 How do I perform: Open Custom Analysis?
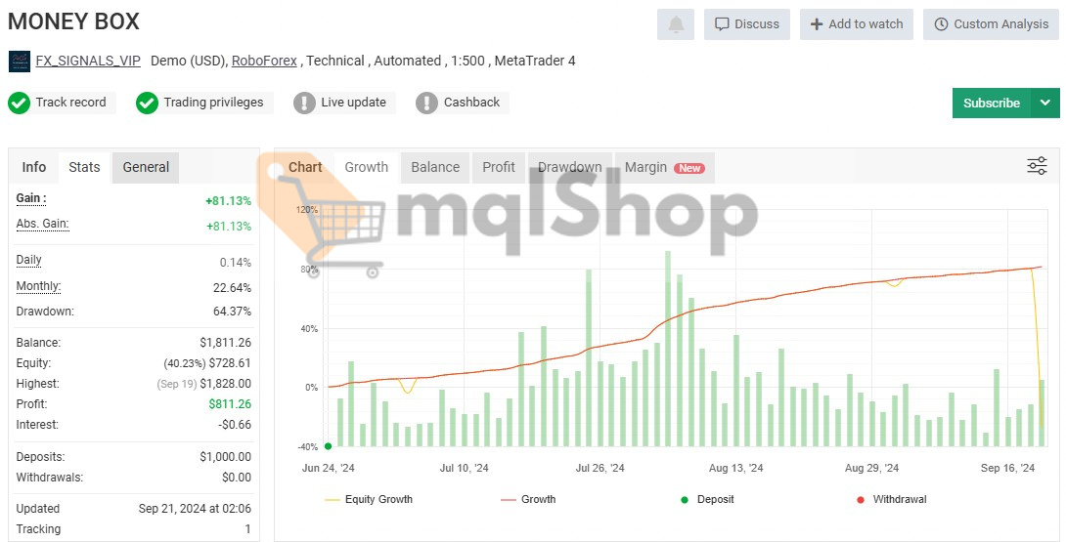tap(991, 24)
